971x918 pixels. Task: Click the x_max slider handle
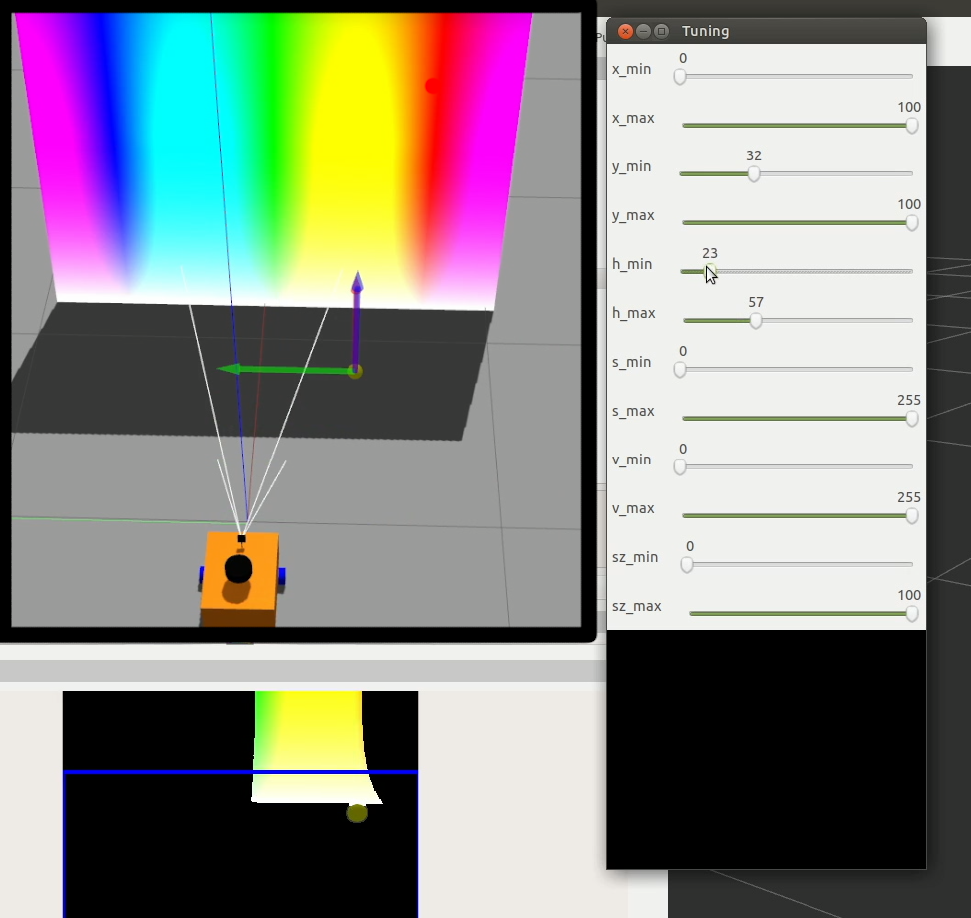[911, 125]
